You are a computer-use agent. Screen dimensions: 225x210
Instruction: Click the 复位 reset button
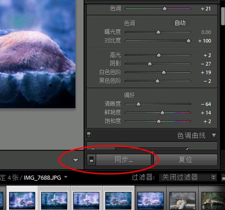185,160
